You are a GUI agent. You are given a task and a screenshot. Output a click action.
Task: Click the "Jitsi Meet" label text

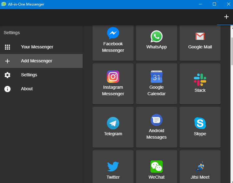(200, 177)
